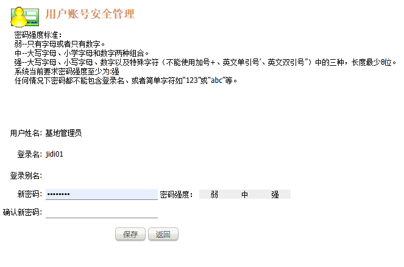Click the 系统当前要求密码强度至少为:强 line
Image resolution: width=404 pixels, height=267 pixels.
tap(66, 71)
